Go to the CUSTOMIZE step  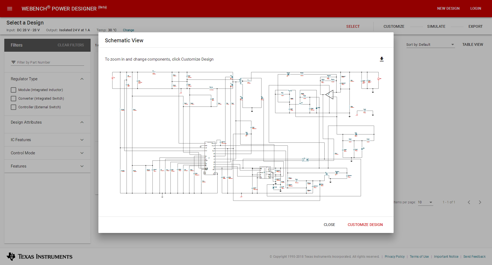[394, 26]
